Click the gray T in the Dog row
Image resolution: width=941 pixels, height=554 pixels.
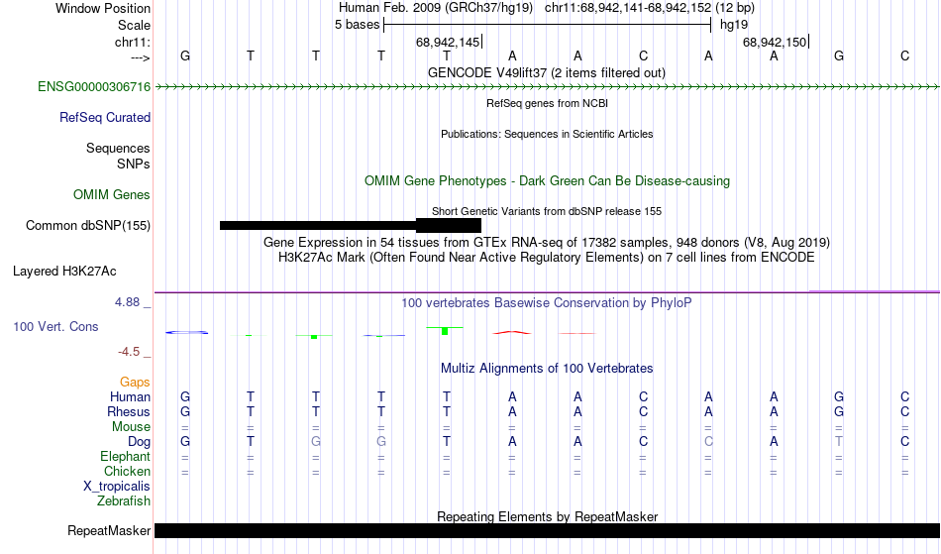tap(839, 442)
